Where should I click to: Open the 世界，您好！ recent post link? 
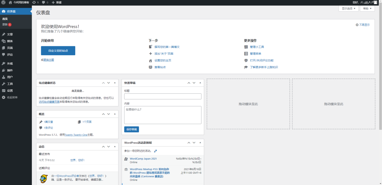coord(78,160)
